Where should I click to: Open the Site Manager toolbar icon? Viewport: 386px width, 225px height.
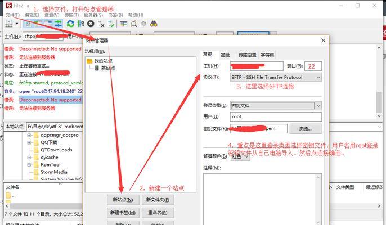(9, 24)
